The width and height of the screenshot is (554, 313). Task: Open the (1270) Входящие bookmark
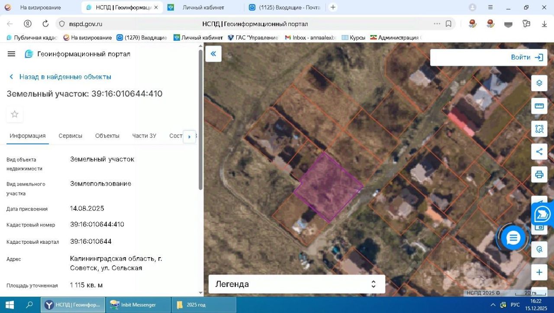coord(142,38)
